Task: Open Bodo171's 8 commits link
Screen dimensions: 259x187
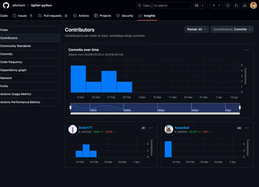Action: coord(85,132)
